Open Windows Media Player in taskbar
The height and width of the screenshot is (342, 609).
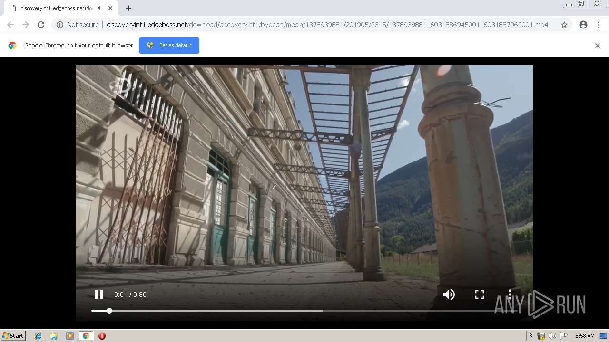pyautogui.click(x=70, y=336)
